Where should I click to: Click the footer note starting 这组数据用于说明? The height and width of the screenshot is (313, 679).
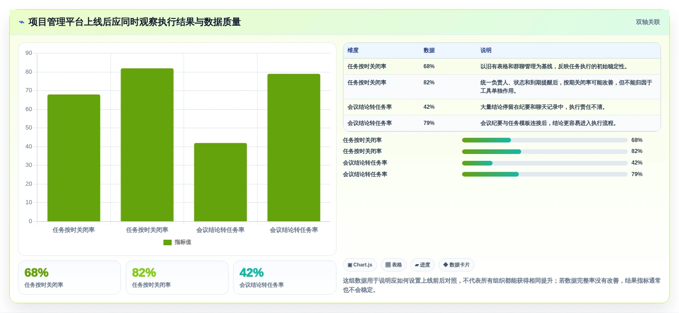pos(502,285)
